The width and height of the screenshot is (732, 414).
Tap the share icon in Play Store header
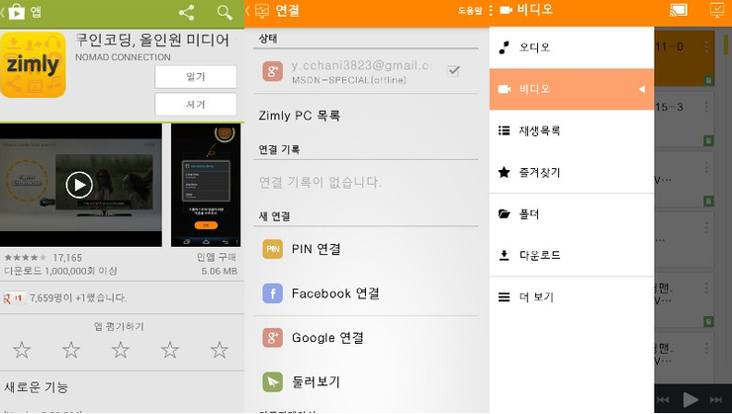click(x=187, y=13)
